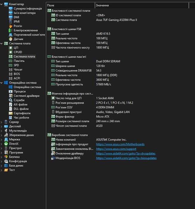
Task: Click the АХ-файли file icon
Action: point(11,105)
